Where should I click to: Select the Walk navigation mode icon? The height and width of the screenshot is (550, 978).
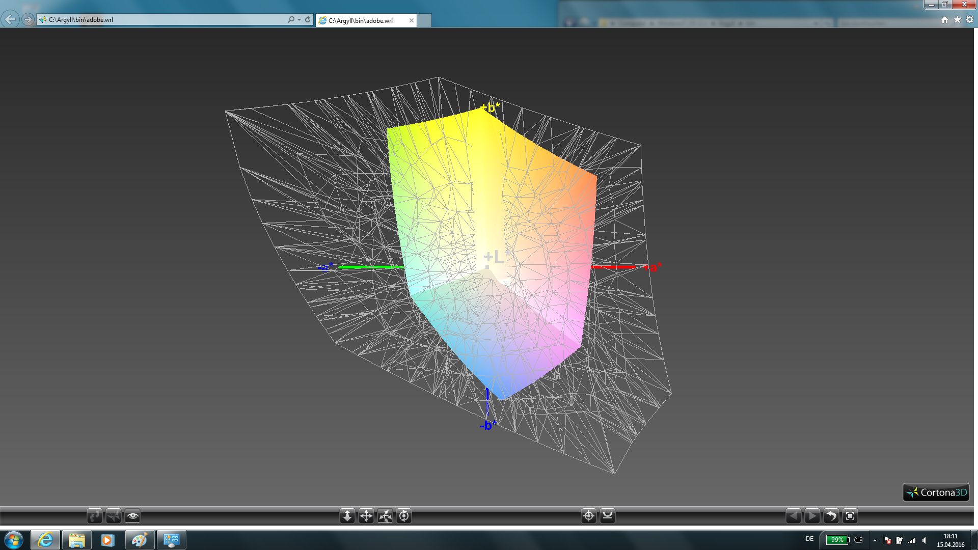point(95,516)
